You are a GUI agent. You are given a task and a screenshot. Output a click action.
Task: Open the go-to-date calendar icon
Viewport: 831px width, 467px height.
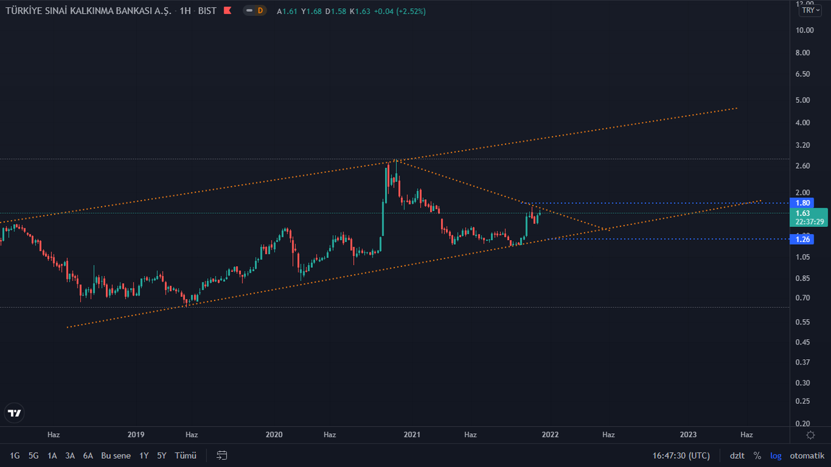[222, 456]
